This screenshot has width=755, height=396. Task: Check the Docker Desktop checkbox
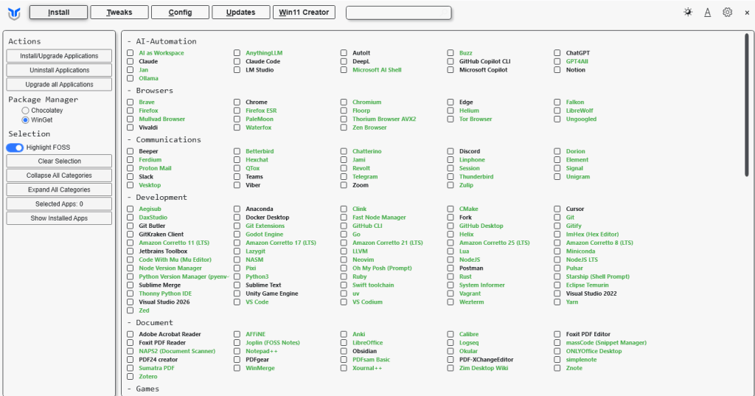(x=237, y=218)
